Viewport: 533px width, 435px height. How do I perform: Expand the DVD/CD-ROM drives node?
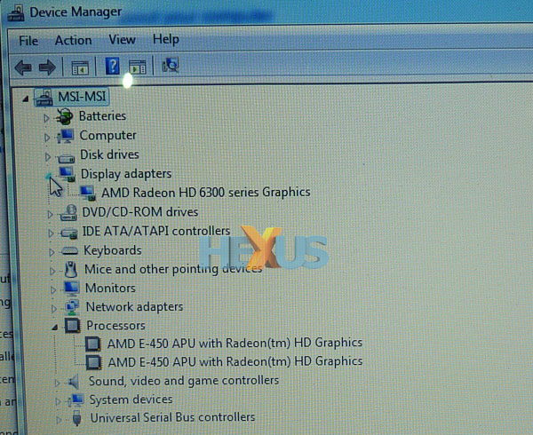[x=50, y=214]
